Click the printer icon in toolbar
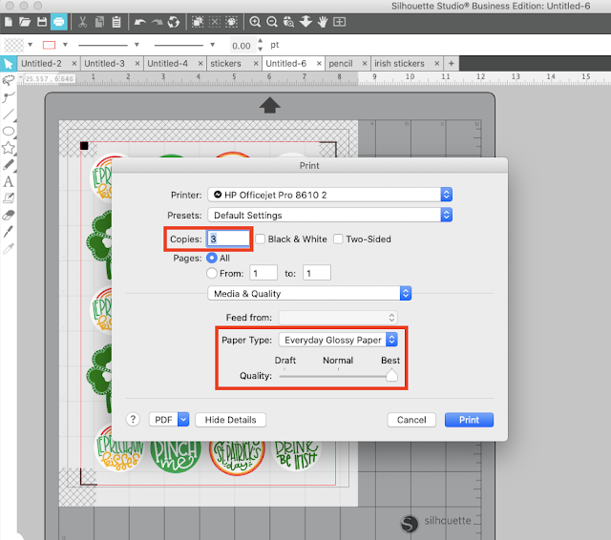 [x=59, y=22]
